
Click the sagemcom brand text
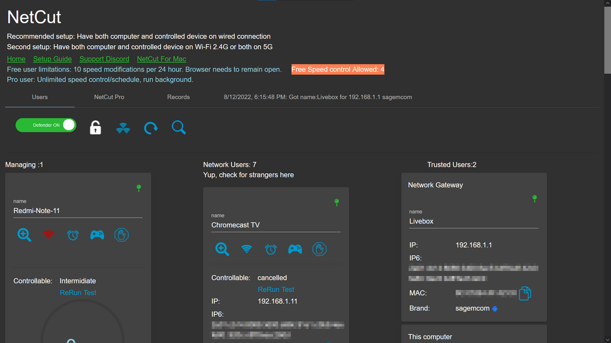(x=473, y=308)
